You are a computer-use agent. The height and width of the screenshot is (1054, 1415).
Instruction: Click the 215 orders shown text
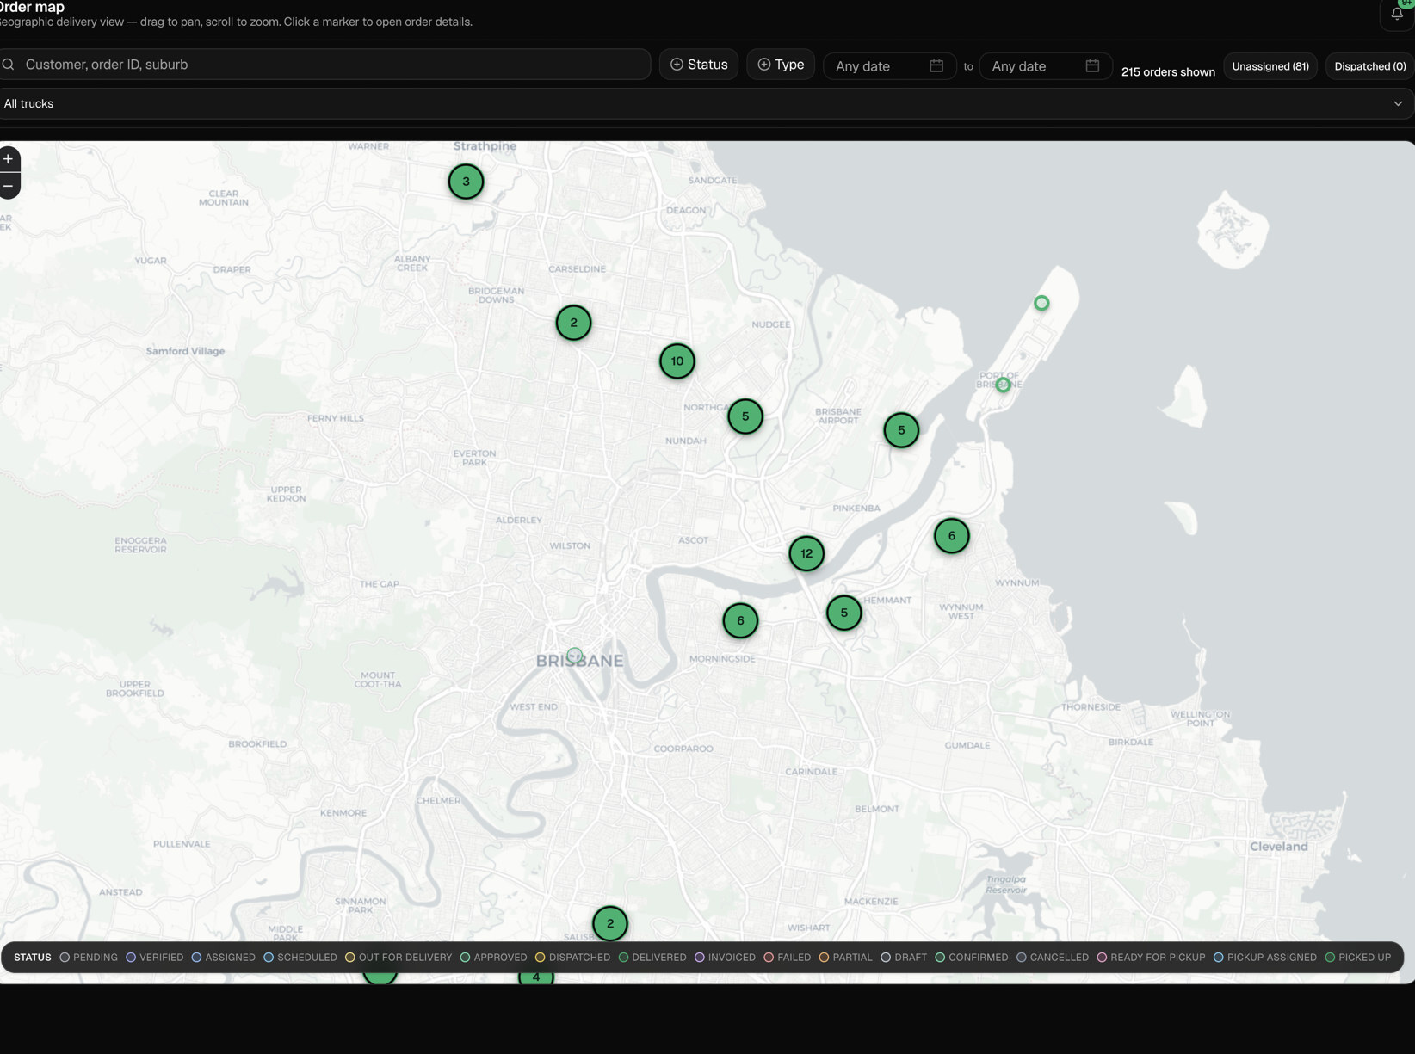tap(1168, 72)
